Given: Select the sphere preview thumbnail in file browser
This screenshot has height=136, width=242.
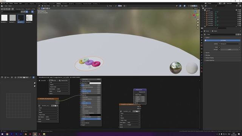Looking at the screenshot, I should click(29, 18).
